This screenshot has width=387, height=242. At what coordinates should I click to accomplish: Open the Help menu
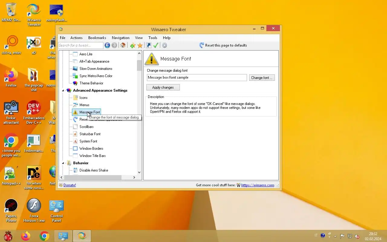point(167,38)
